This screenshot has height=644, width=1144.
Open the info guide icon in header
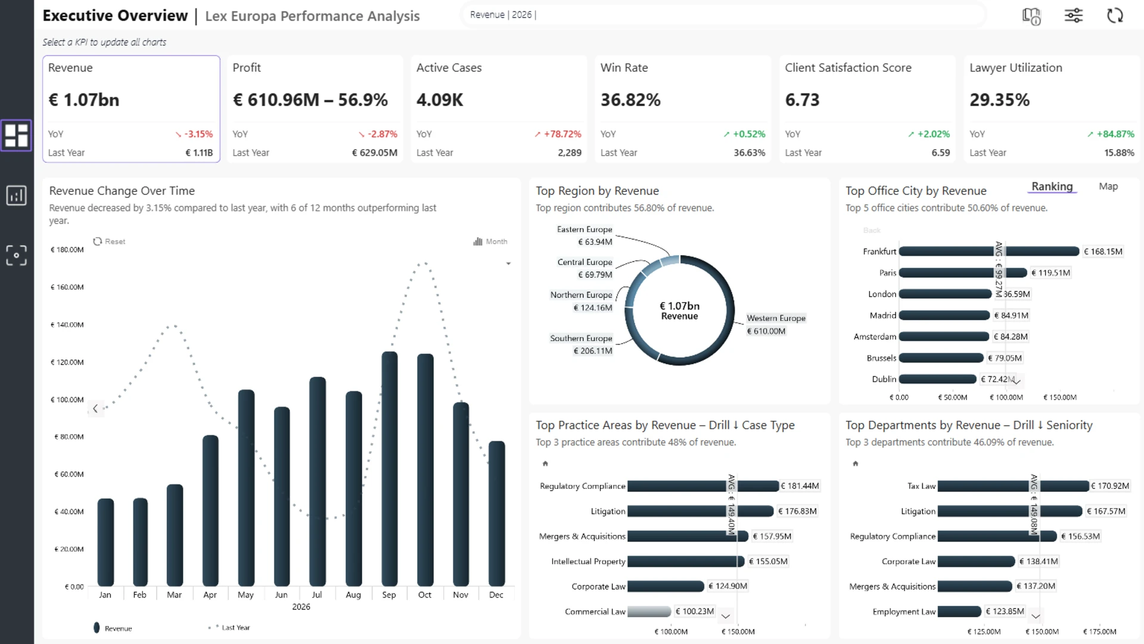[x=1031, y=16]
